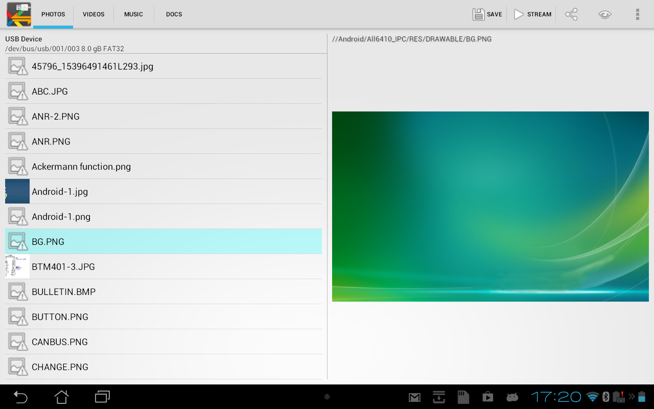Start streaming with the STREAM button

[532, 14]
